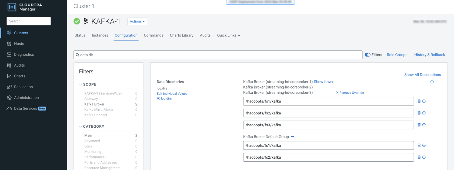This screenshot has height=170, width=454.
Task: Open the Charts Library tab
Action: 182,35
